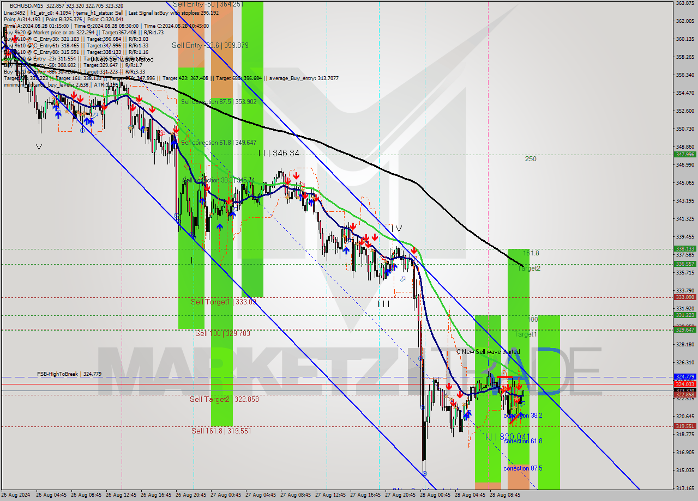Image resolution: width=698 pixels, height=501 pixels.
Task: Select the 'I I I 346.34' wave label
Action: (279, 154)
